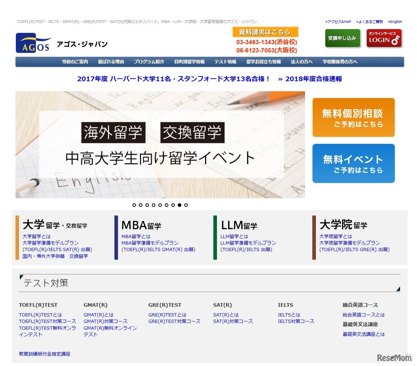The width and height of the screenshot is (417, 366).
Task: Select the last carousel slide dot
Action: point(186,205)
